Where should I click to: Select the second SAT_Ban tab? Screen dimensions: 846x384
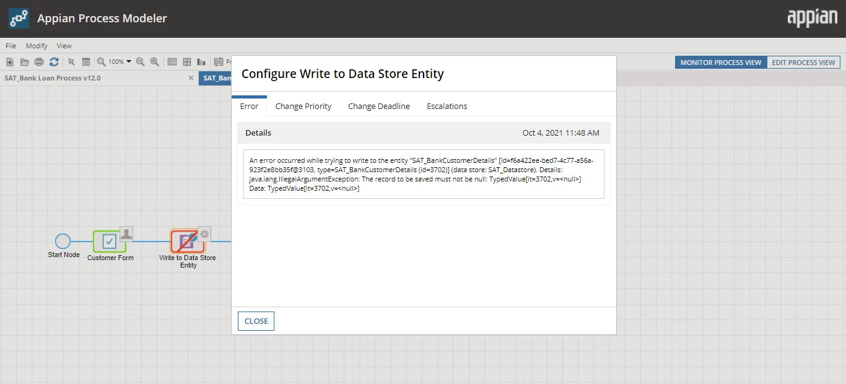pyautogui.click(x=215, y=79)
